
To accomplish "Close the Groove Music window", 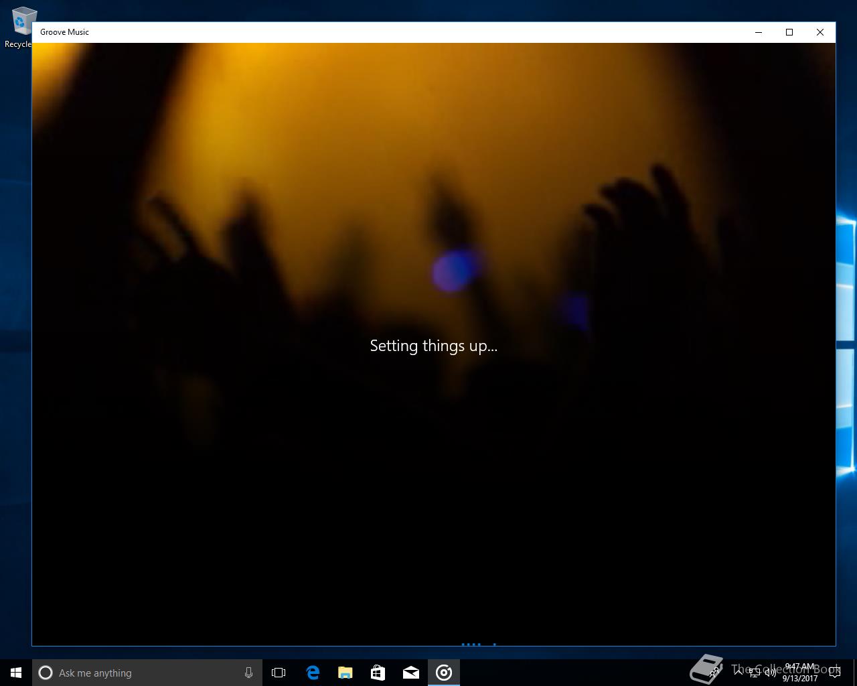I will 820,32.
